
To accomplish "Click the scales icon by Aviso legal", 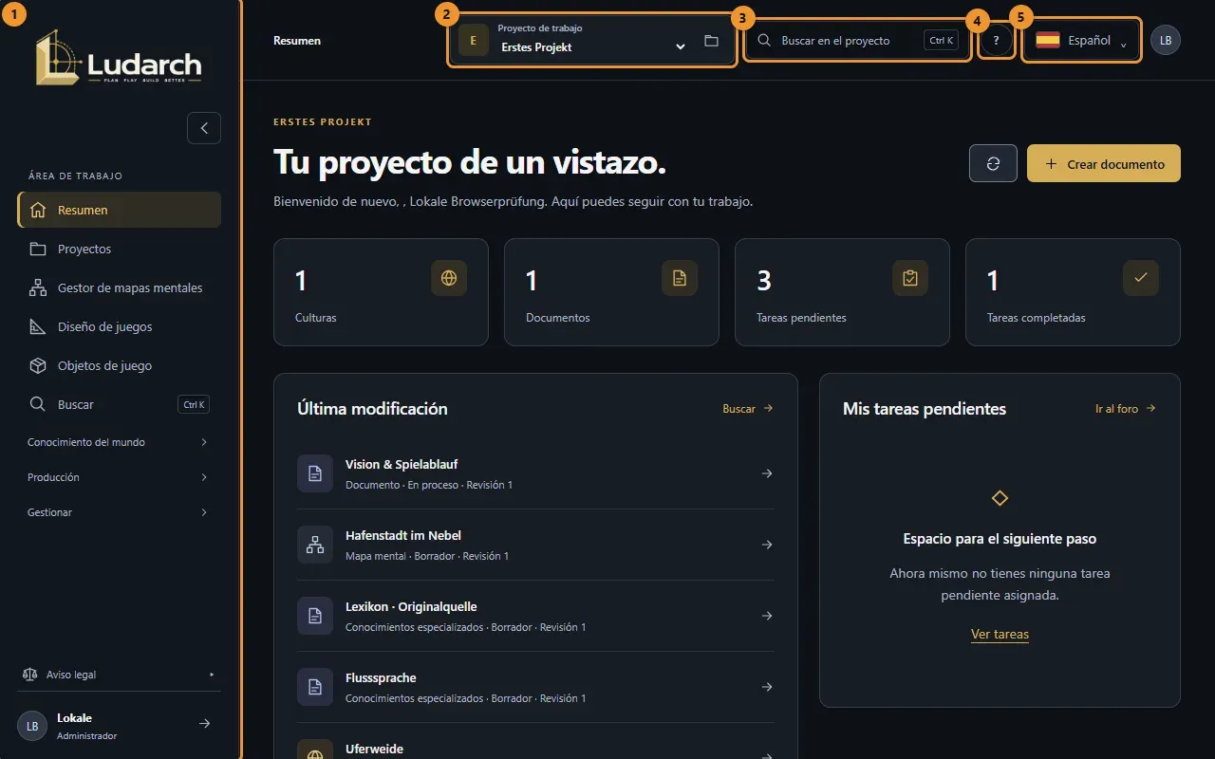I will [29, 675].
